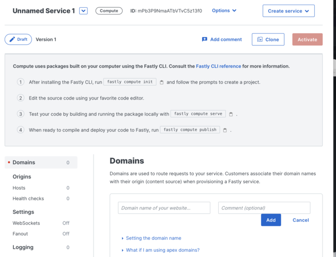The image size is (336, 257).
Task: Open the service name dropdown arrow
Action: [83, 11]
